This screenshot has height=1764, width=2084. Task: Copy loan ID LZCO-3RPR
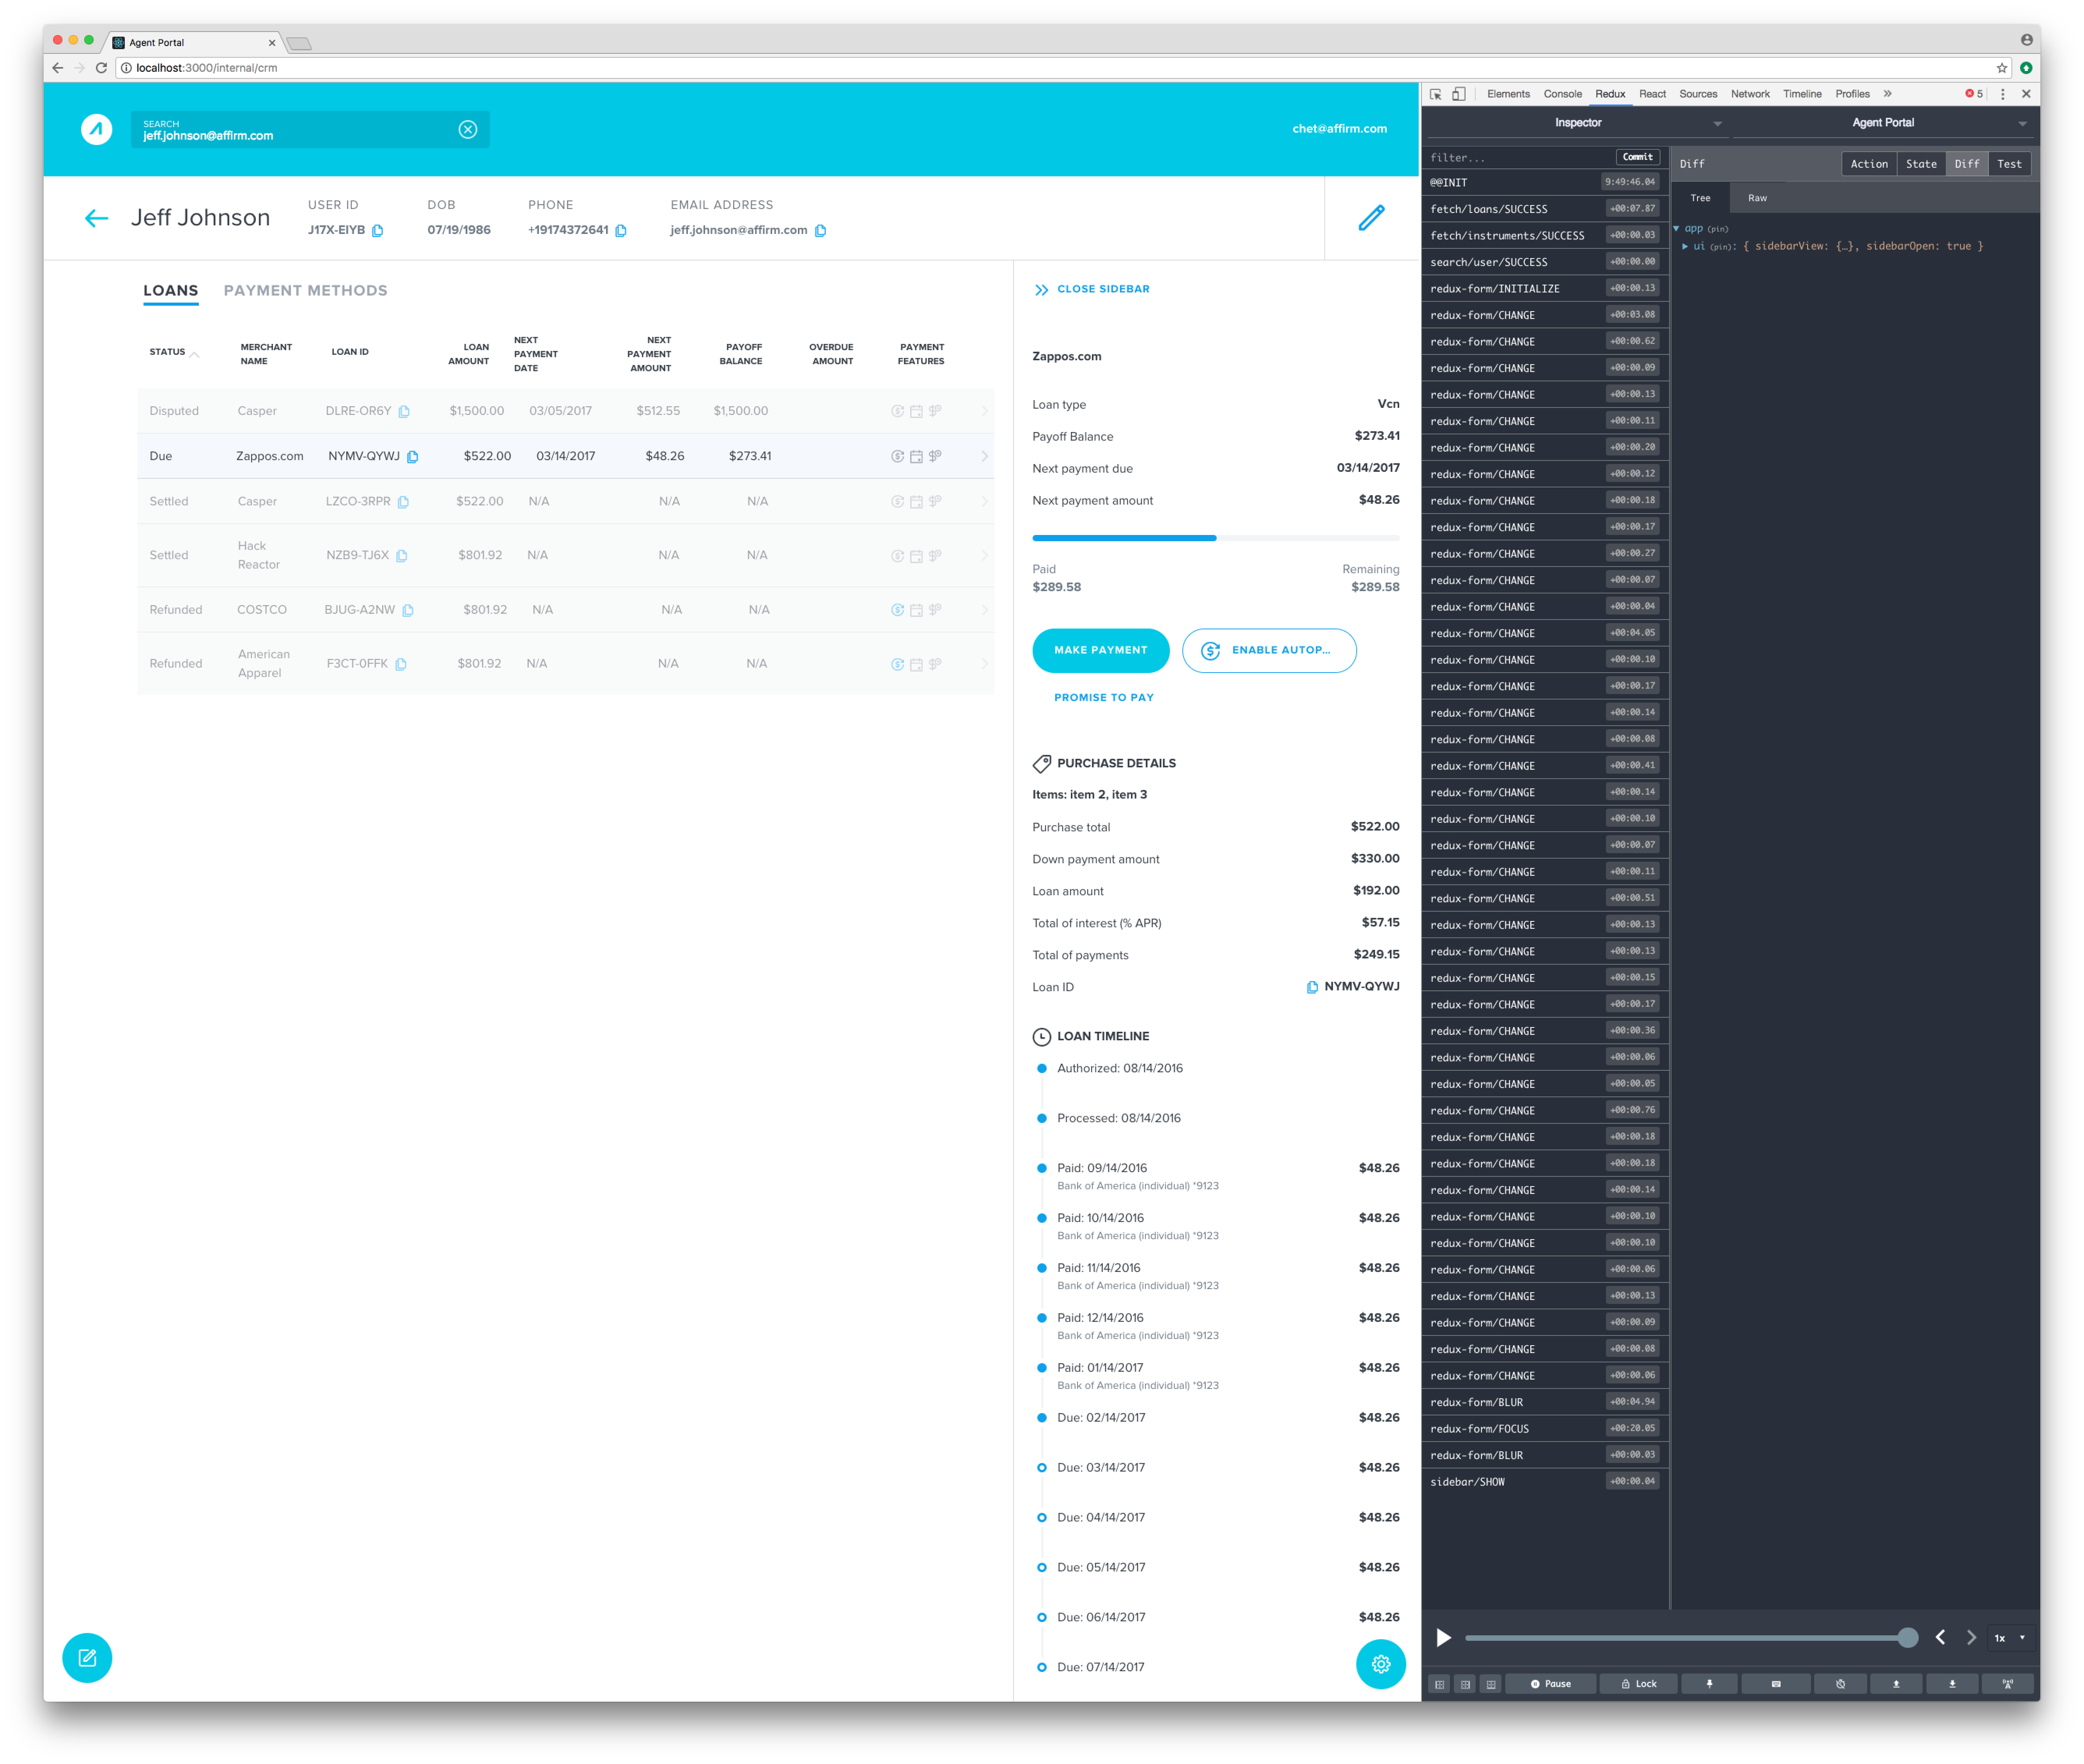pyautogui.click(x=403, y=502)
